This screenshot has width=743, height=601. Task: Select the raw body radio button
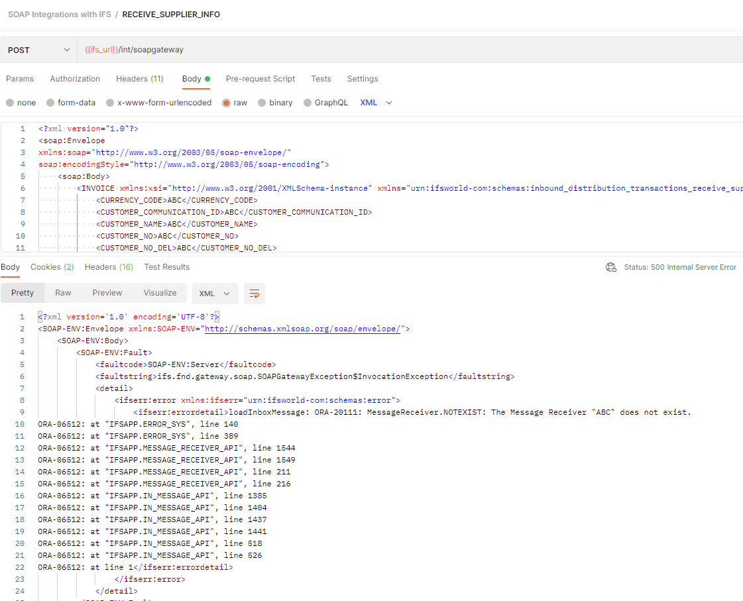click(227, 103)
